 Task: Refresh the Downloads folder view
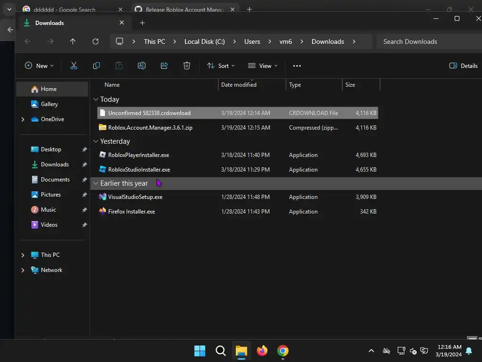point(96,41)
